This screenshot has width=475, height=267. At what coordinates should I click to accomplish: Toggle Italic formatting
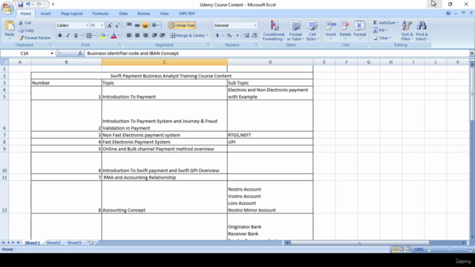68,36
